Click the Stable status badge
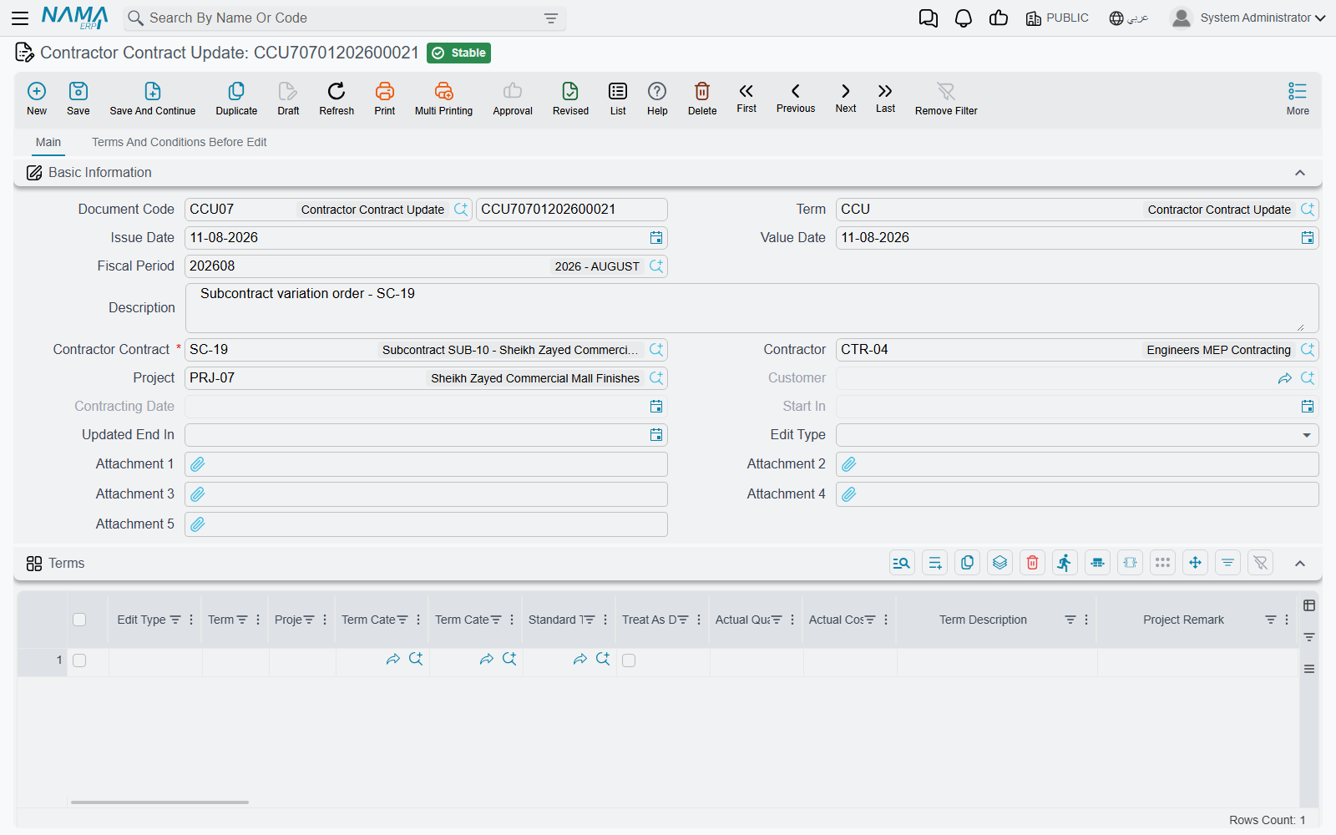Viewport: 1336px width, 835px height. click(458, 53)
